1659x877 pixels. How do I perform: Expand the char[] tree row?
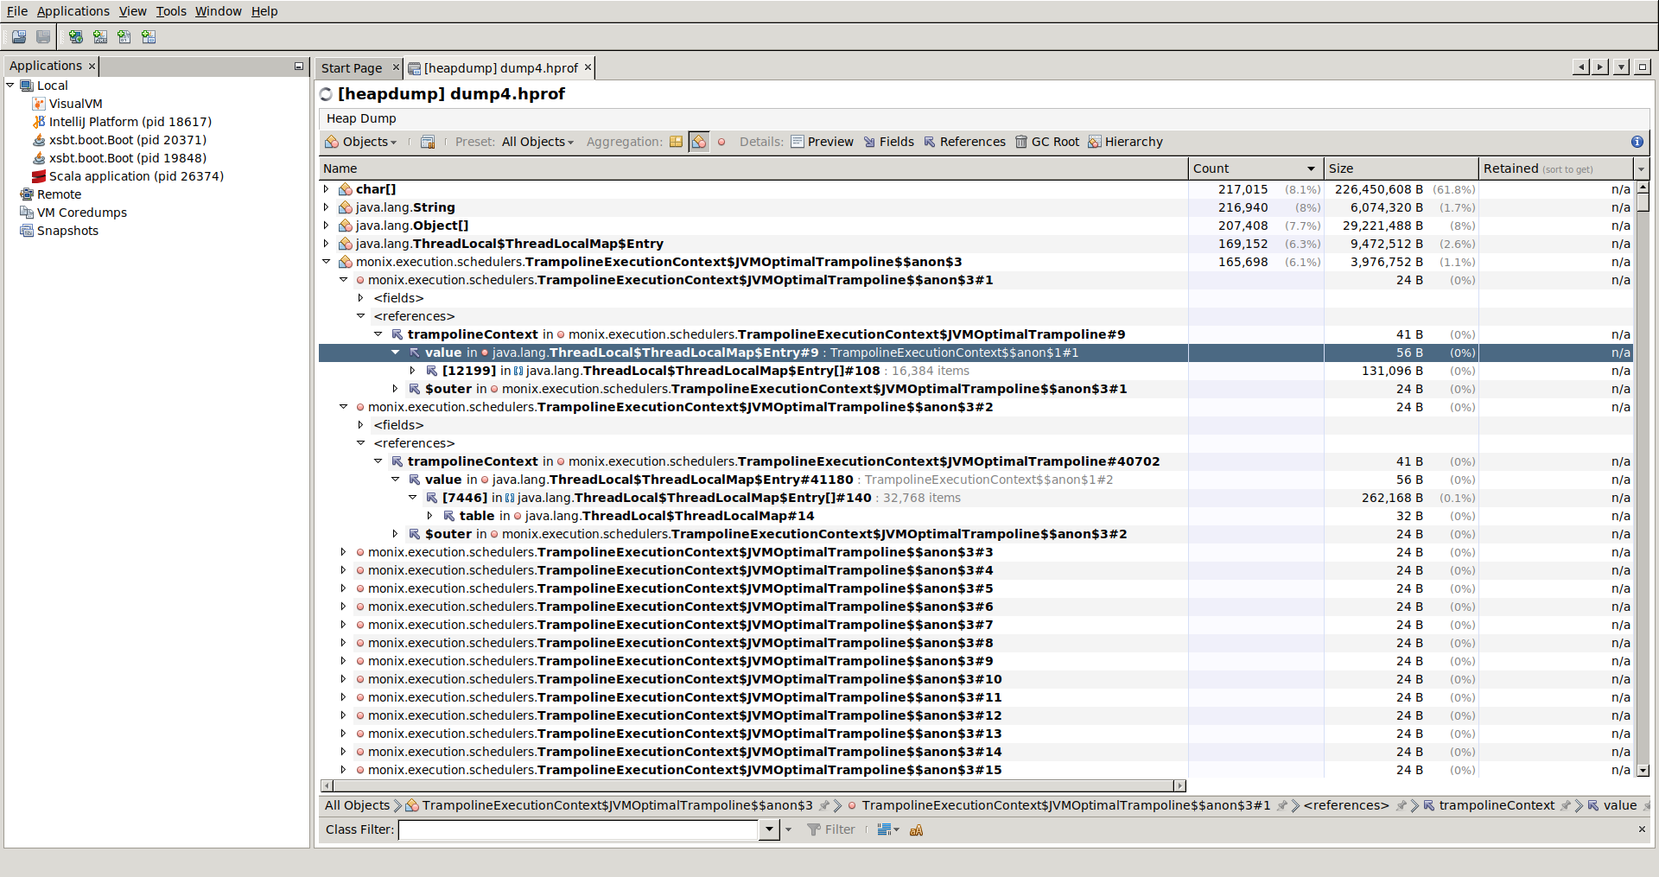pyautogui.click(x=326, y=189)
